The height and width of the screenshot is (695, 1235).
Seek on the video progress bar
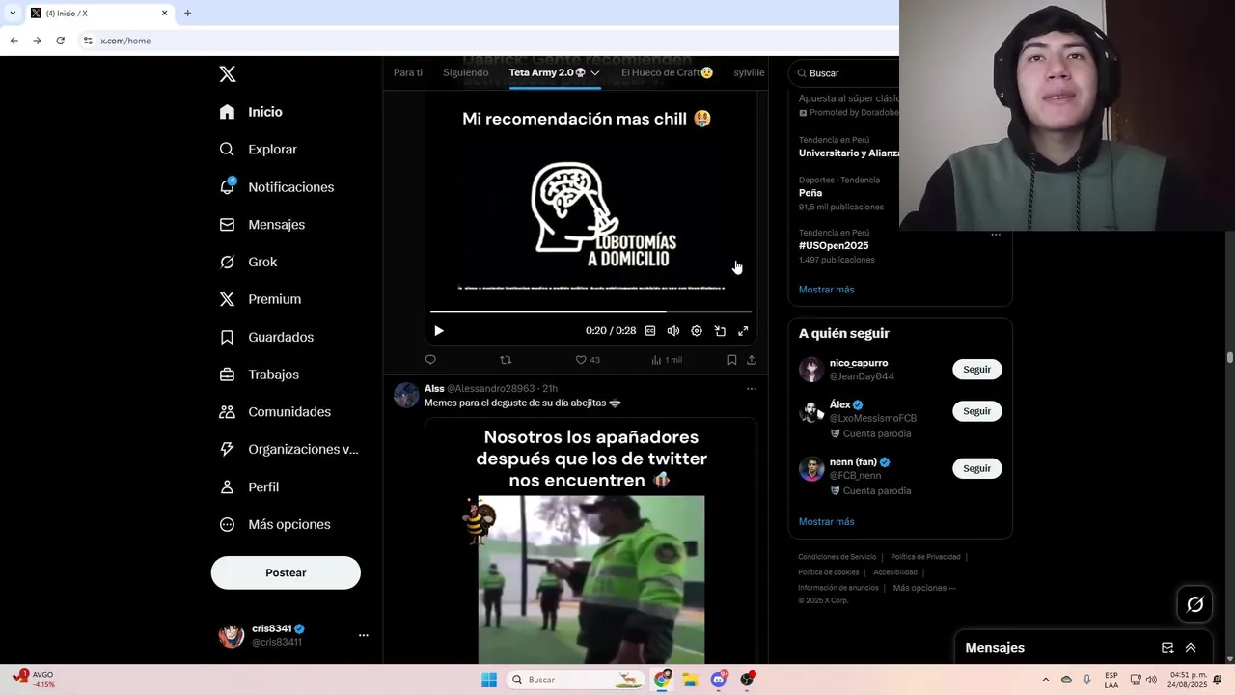[590, 311]
